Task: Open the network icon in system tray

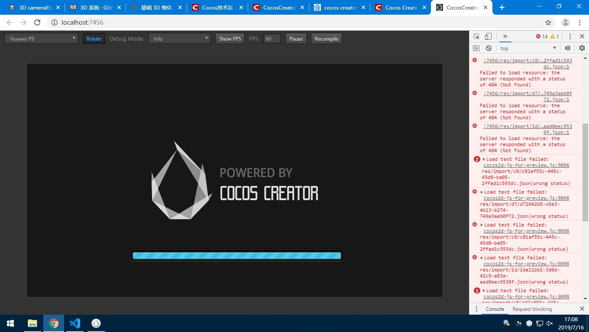Action: 540,323
